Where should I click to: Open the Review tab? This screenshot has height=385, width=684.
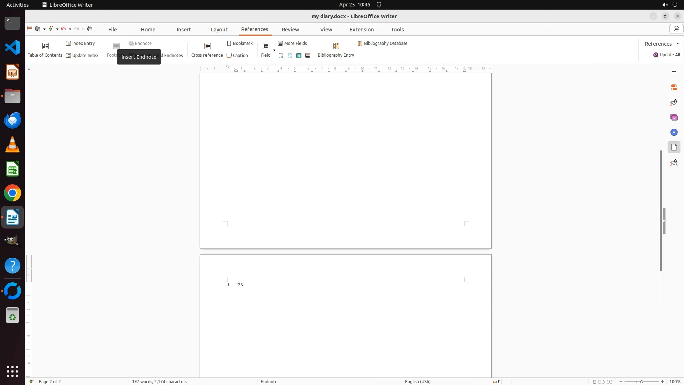click(290, 30)
